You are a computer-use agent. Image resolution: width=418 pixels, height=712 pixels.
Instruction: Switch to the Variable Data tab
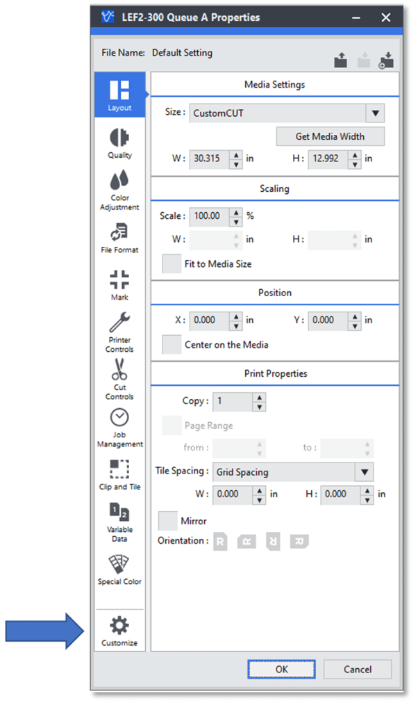click(x=119, y=521)
